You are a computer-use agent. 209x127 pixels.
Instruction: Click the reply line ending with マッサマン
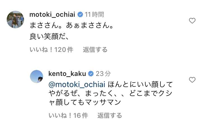[x=85, y=102]
